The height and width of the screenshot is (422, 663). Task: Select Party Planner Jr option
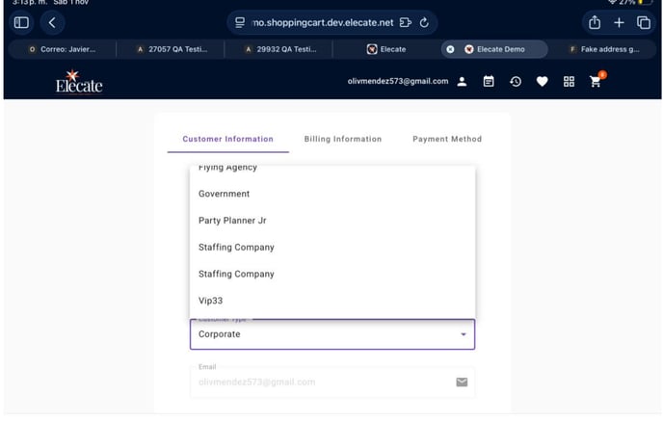(232, 221)
